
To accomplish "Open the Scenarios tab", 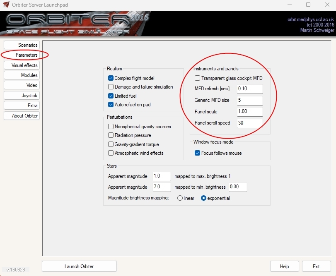I will point(22,45).
